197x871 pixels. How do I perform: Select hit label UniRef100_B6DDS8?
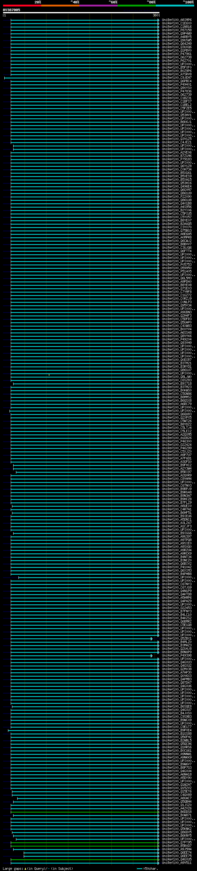pyautogui.click(x=177, y=812)
